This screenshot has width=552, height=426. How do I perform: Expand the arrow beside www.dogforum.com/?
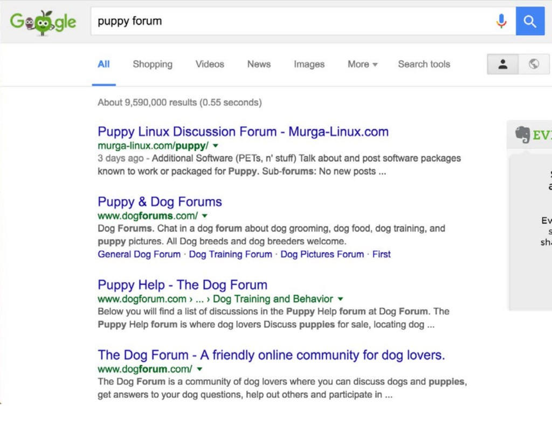pyautogui.click(x=199, y=369)
